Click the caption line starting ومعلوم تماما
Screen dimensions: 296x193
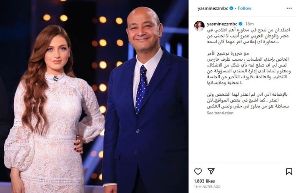point(249,71)
